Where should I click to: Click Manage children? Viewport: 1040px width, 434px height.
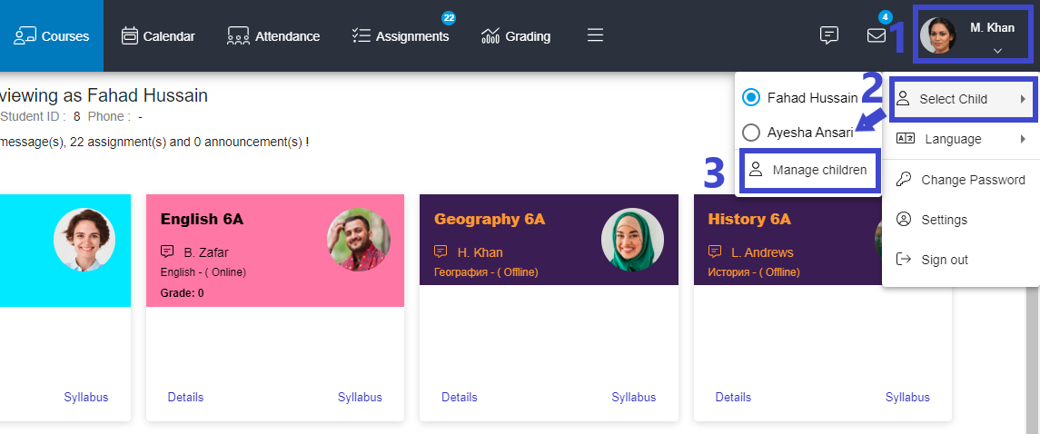click(808, 171)
